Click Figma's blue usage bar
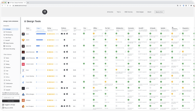This screenshot has width=195, height=111. [x=41, y=34]
